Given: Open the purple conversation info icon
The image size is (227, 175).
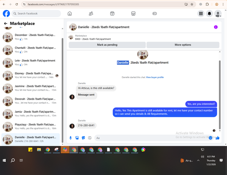Looking at the screenshot, I should click(x=216, y=27).
